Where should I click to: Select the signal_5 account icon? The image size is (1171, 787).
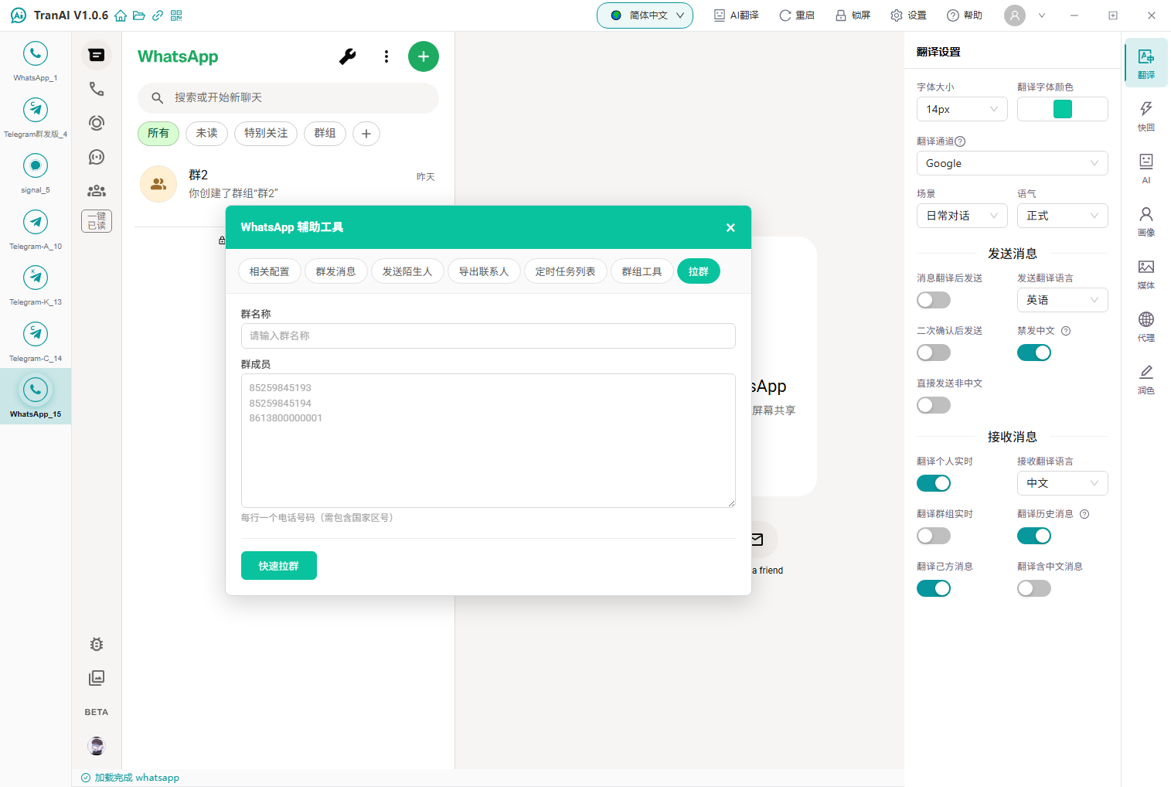(x=36, y=165)
